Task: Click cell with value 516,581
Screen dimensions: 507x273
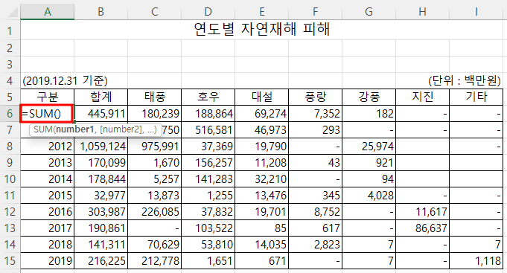Action: pos(208,130)
